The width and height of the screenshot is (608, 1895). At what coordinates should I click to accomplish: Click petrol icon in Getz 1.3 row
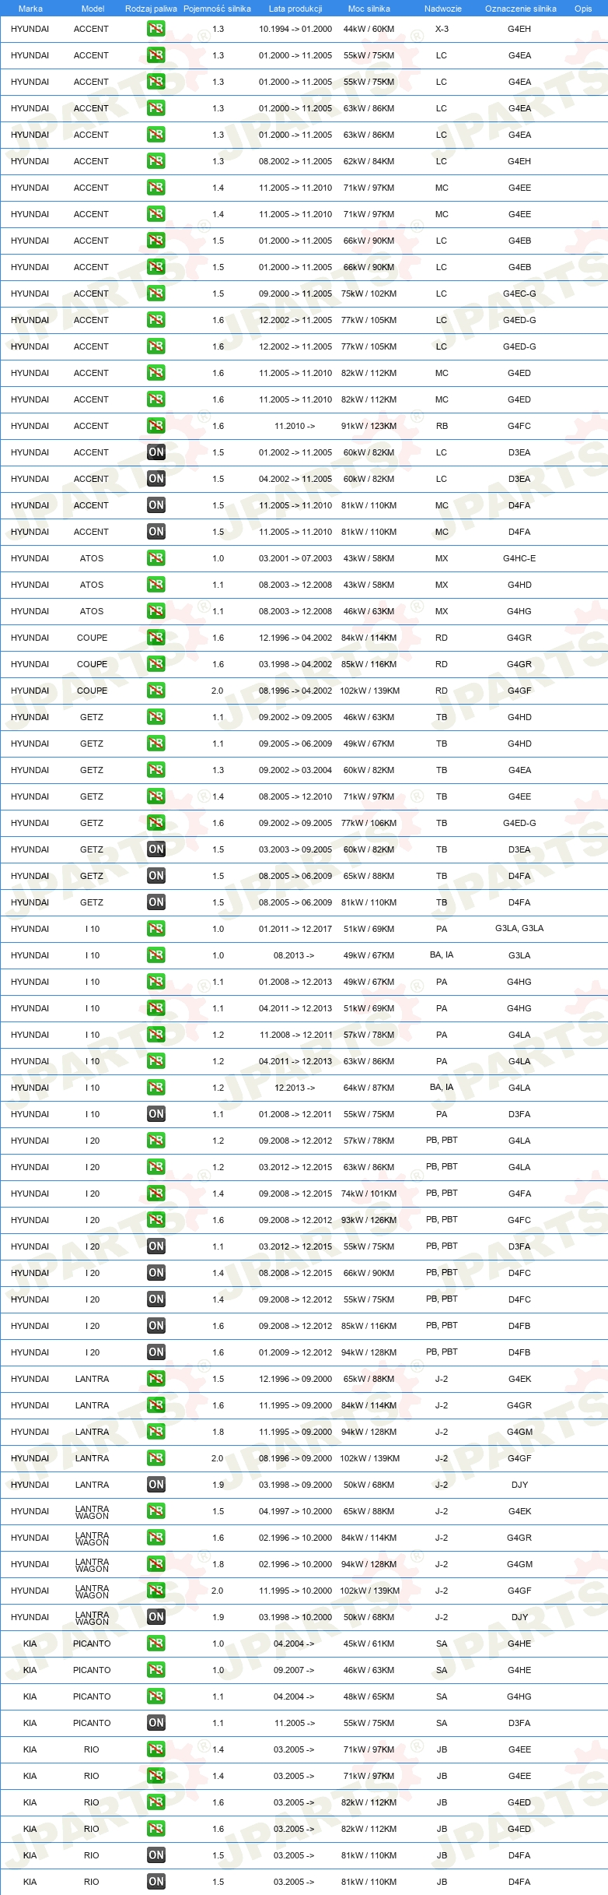155,770
